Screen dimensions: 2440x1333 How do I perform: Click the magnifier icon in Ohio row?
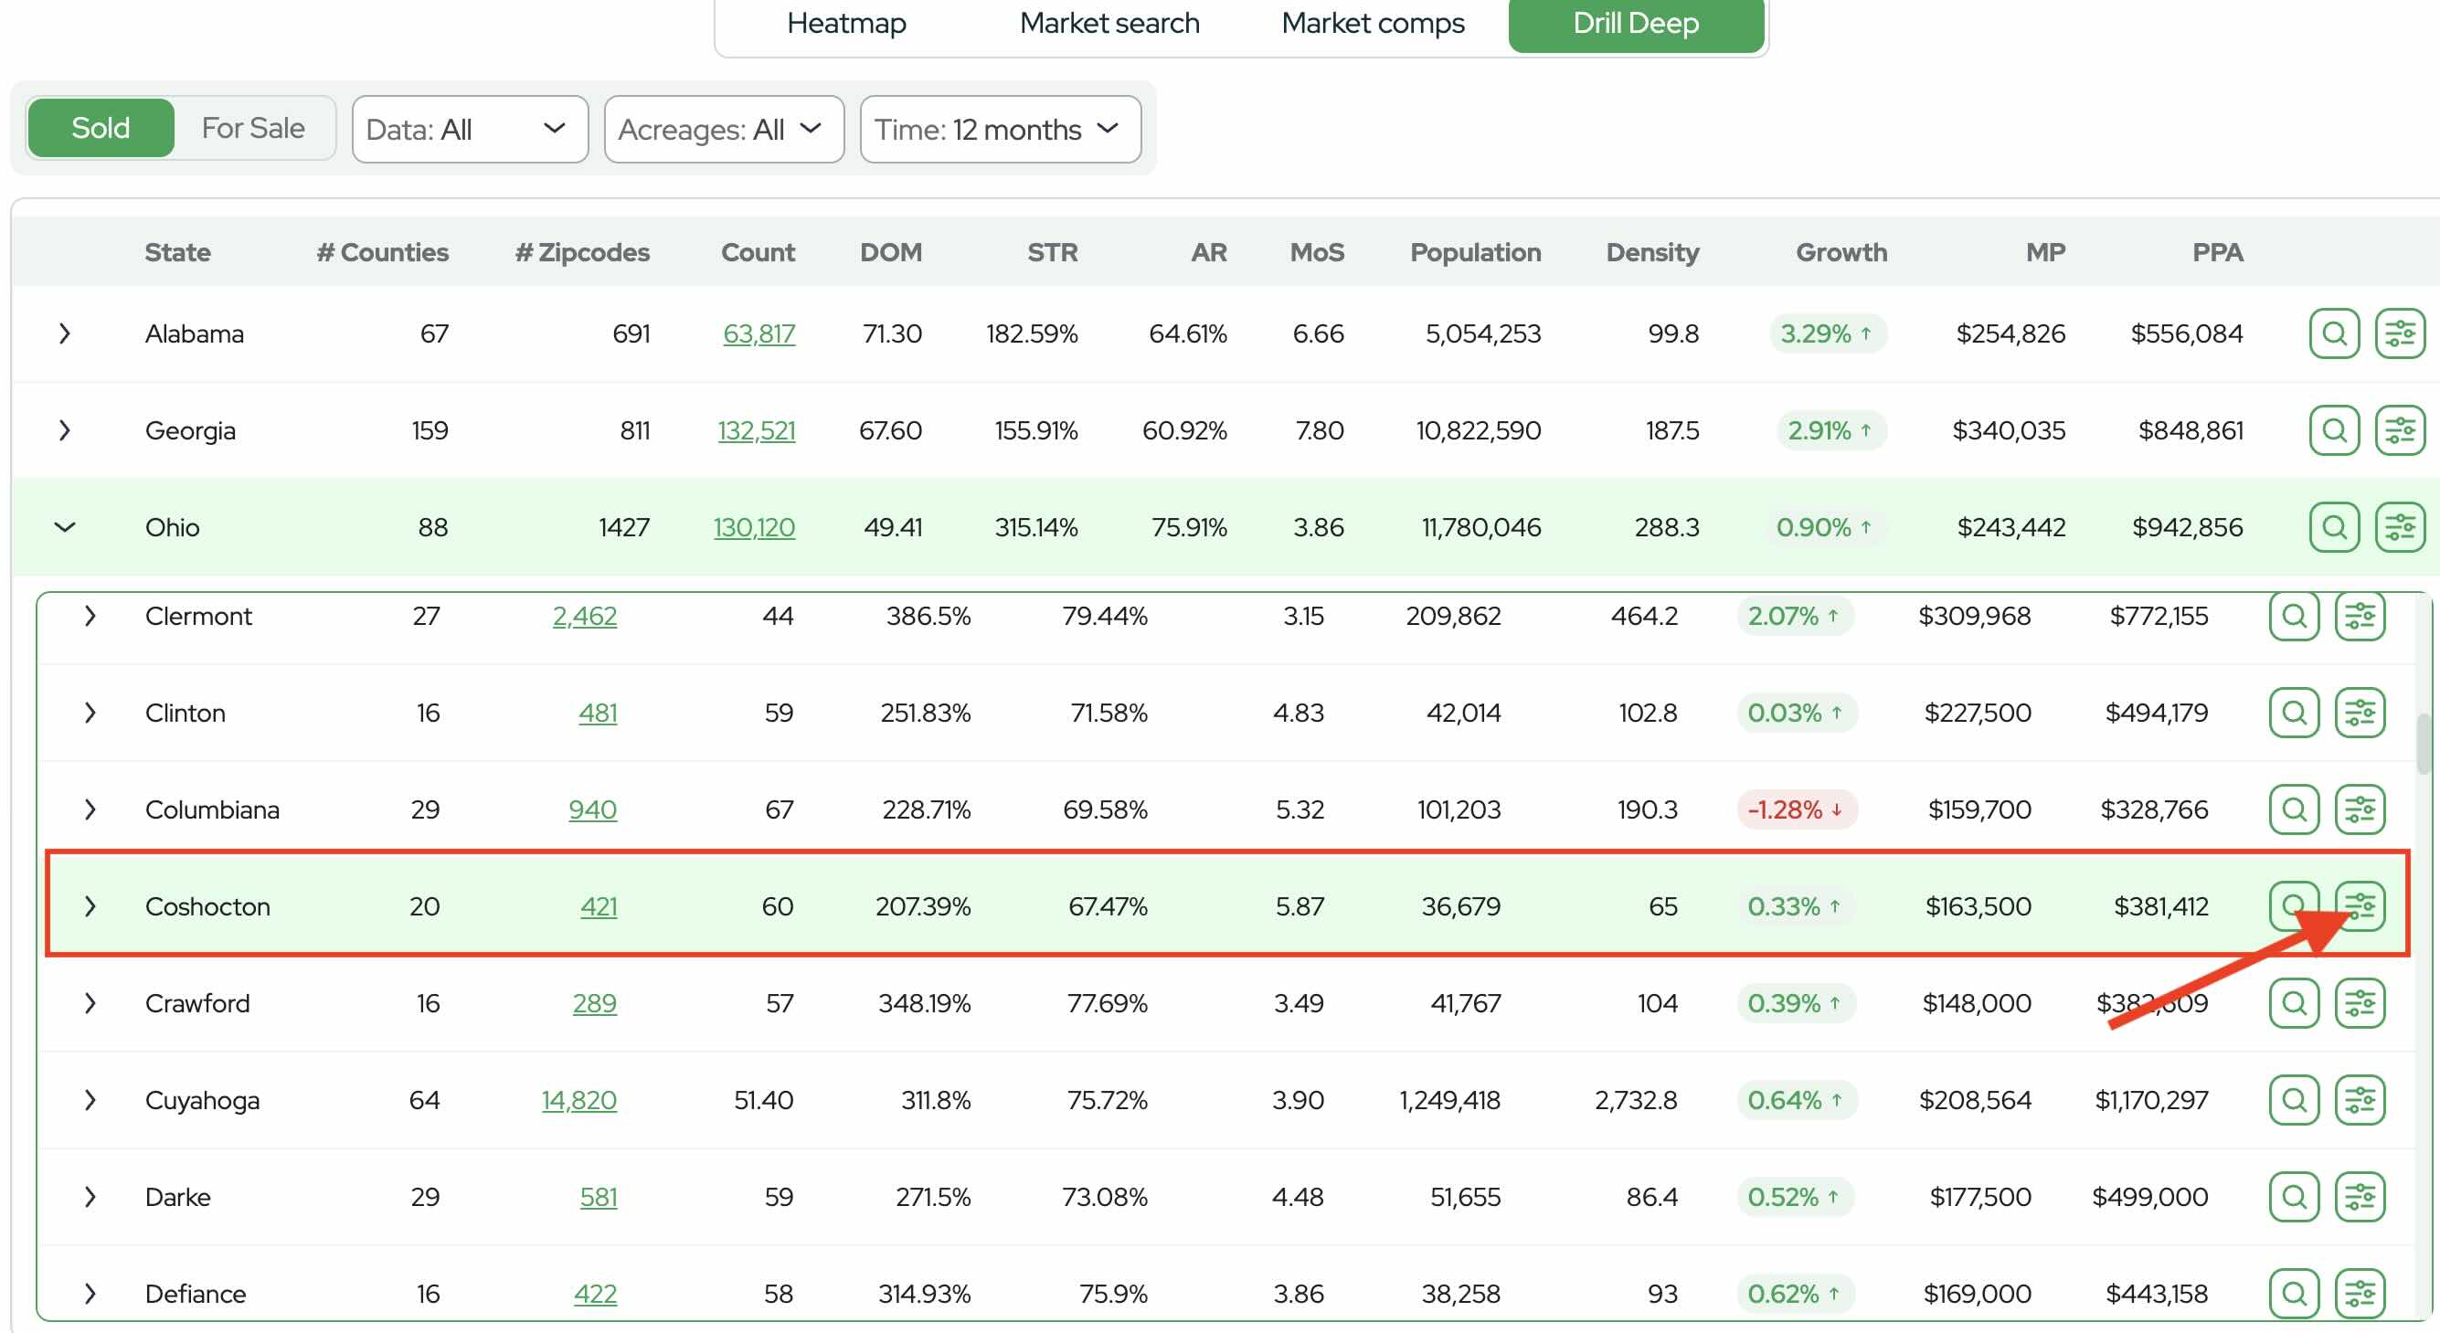2333,527
